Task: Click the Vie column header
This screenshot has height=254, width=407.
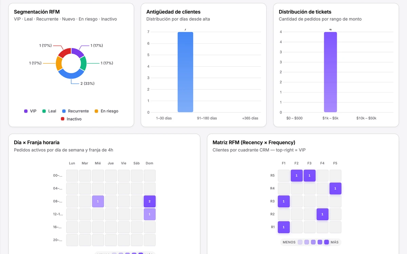Action: click(x=124, y=163)
